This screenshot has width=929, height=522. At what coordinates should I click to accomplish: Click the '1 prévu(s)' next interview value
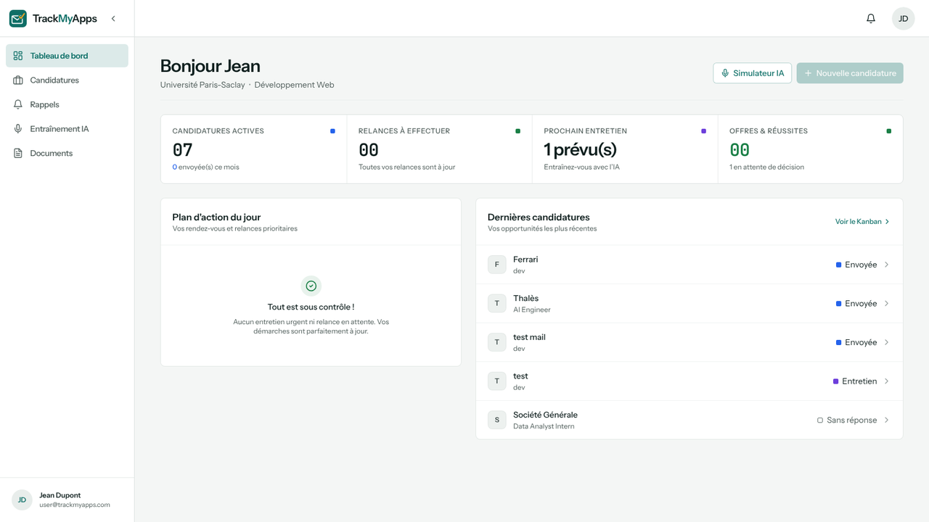click(580, 149)
